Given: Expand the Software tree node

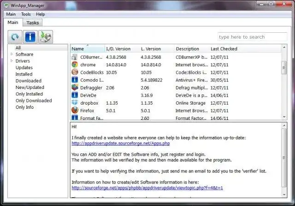Looking at the screenshot, I should 12,54.
